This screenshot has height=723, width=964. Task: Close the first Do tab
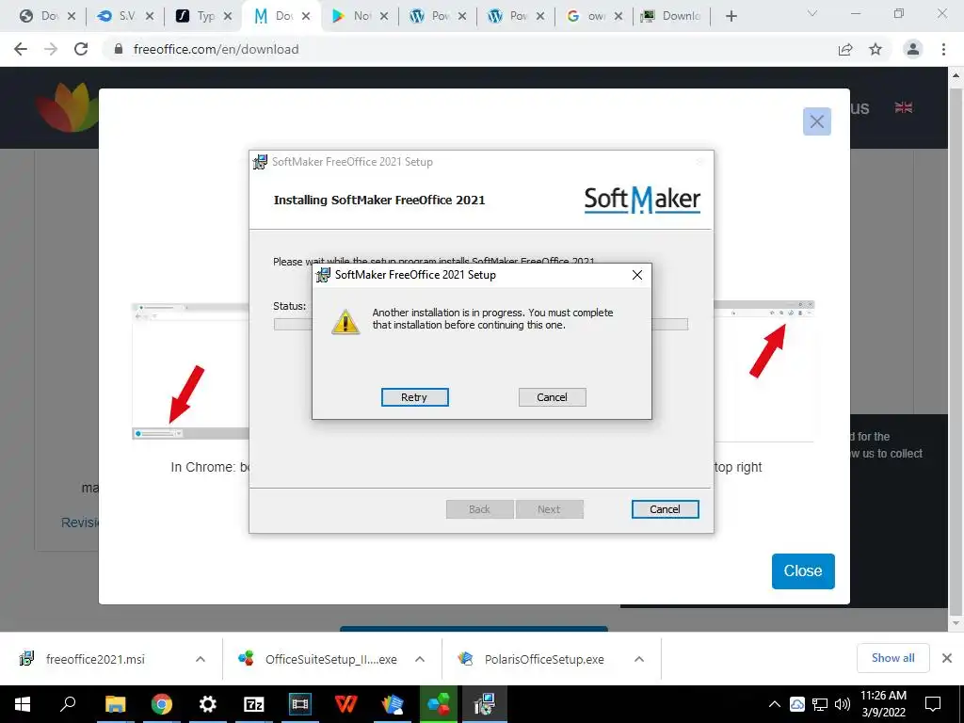pos(72,17)
